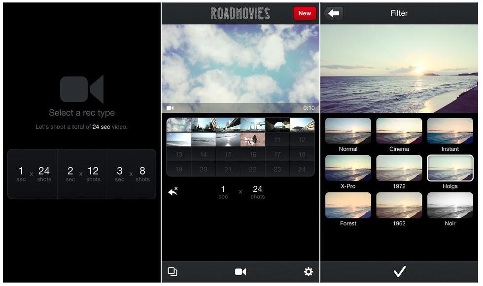Tap the Select a rec type heading
The height and width of the screenshot is (286, 483).
tap(82, 113)
